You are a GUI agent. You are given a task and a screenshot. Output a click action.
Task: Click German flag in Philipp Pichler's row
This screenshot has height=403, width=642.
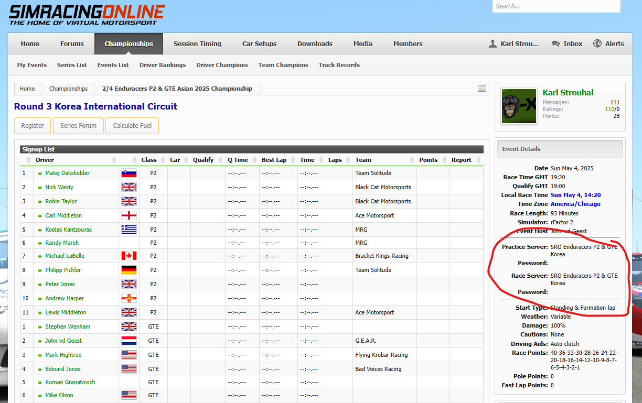tap(129, 270)
